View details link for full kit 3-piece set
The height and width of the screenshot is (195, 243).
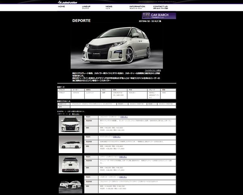click(x=121, y=177)
